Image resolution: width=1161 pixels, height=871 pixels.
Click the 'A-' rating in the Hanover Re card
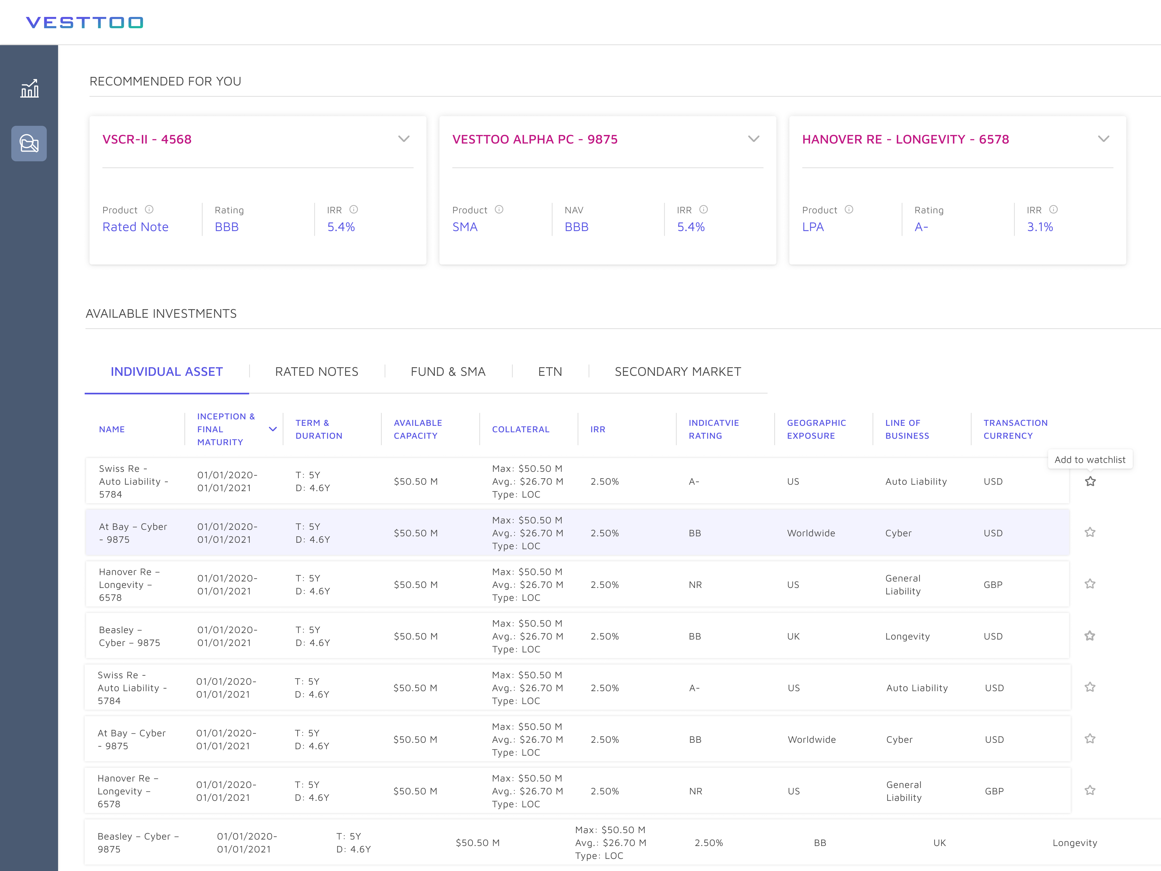pyautogui.click(x=921, y=227)
